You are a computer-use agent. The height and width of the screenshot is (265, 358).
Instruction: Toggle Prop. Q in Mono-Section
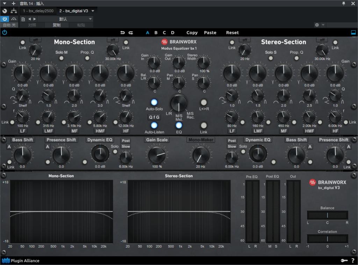coord(87,58)
